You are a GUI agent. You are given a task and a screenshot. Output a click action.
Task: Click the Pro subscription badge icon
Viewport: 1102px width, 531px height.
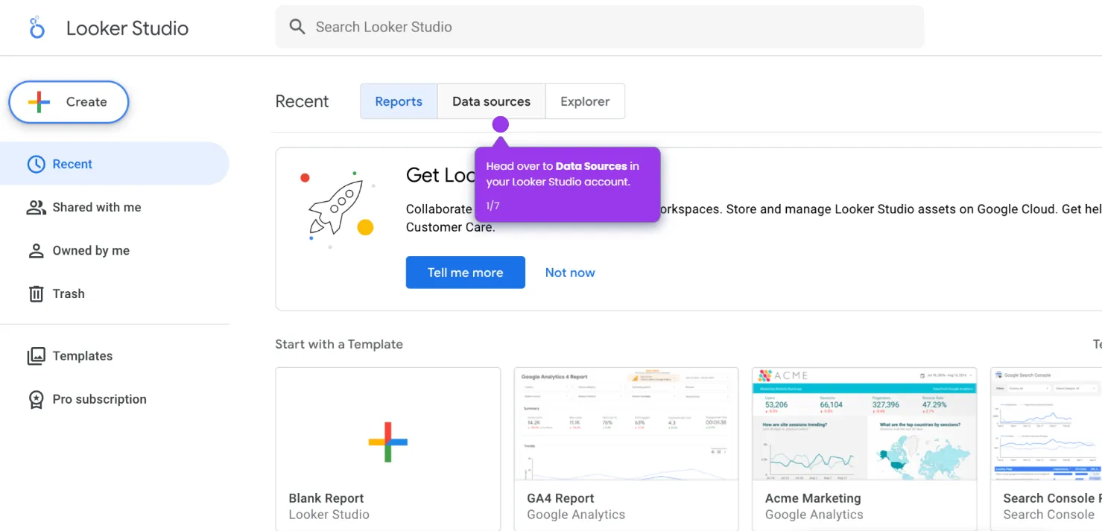point(36,399)
